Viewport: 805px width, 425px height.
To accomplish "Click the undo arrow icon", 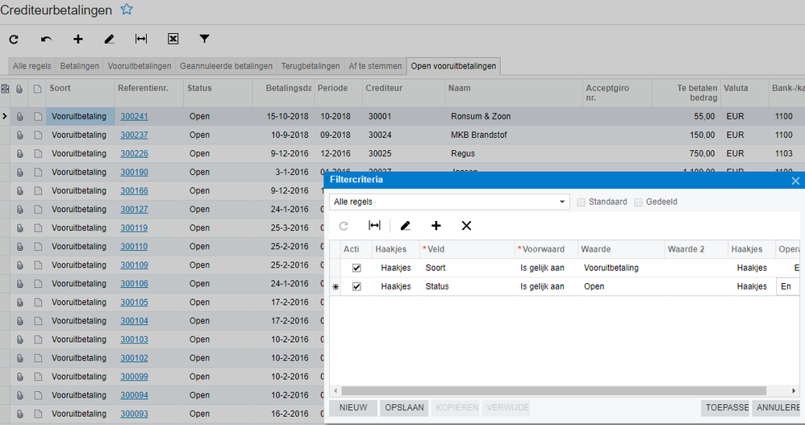I will coord(46,39).
